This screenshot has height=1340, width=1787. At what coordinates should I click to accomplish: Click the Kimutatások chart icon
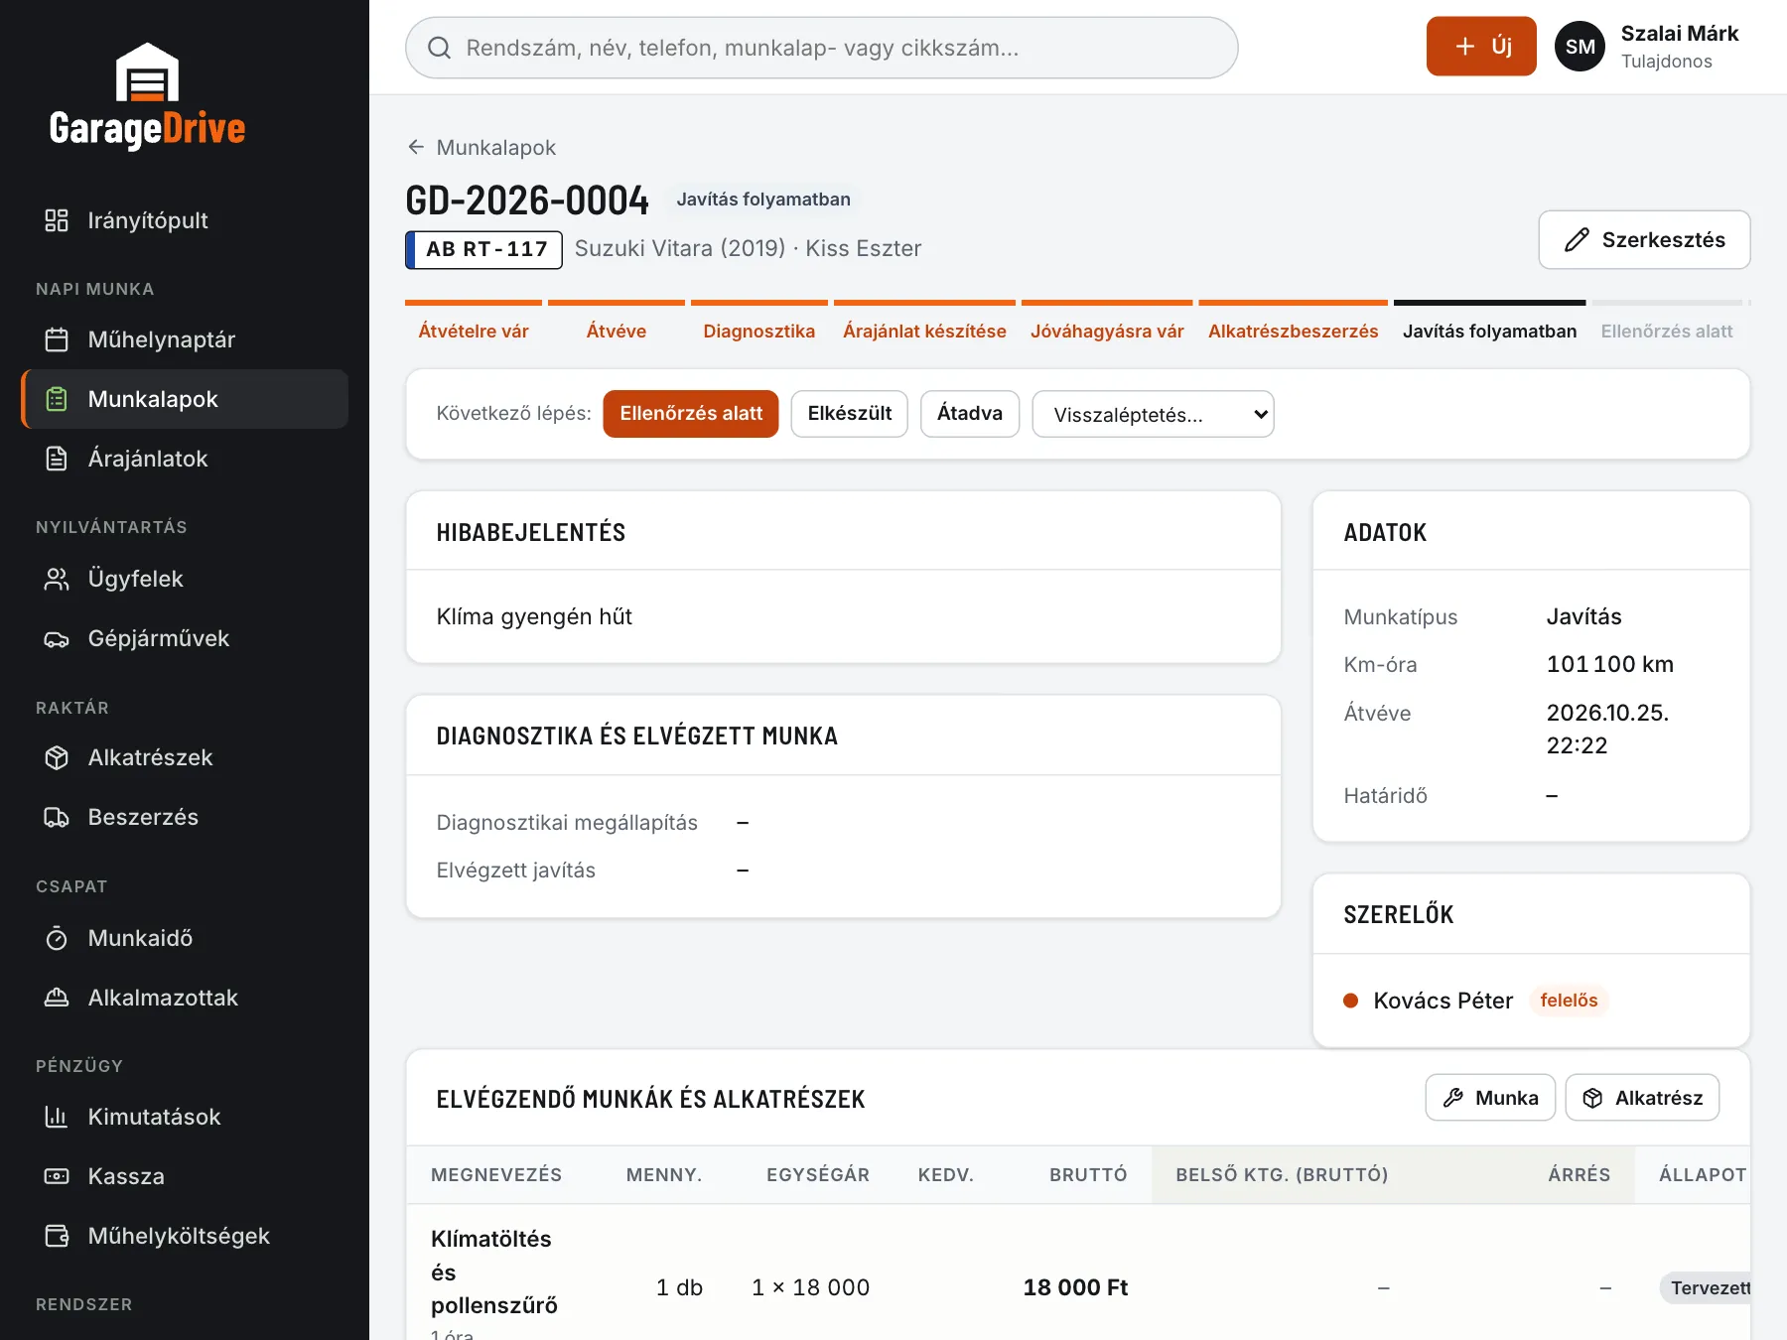pos(57,1117)
